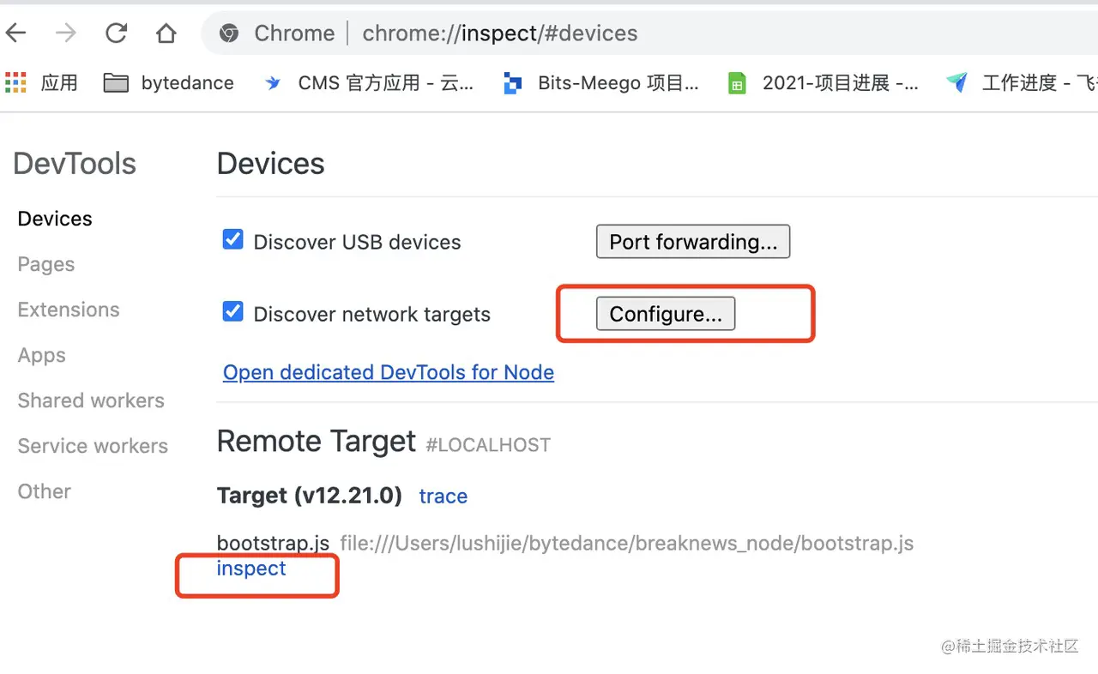This screenshot has height=674, width=1098.
Task: Reload the current page
Action: (x=116, y=33)
